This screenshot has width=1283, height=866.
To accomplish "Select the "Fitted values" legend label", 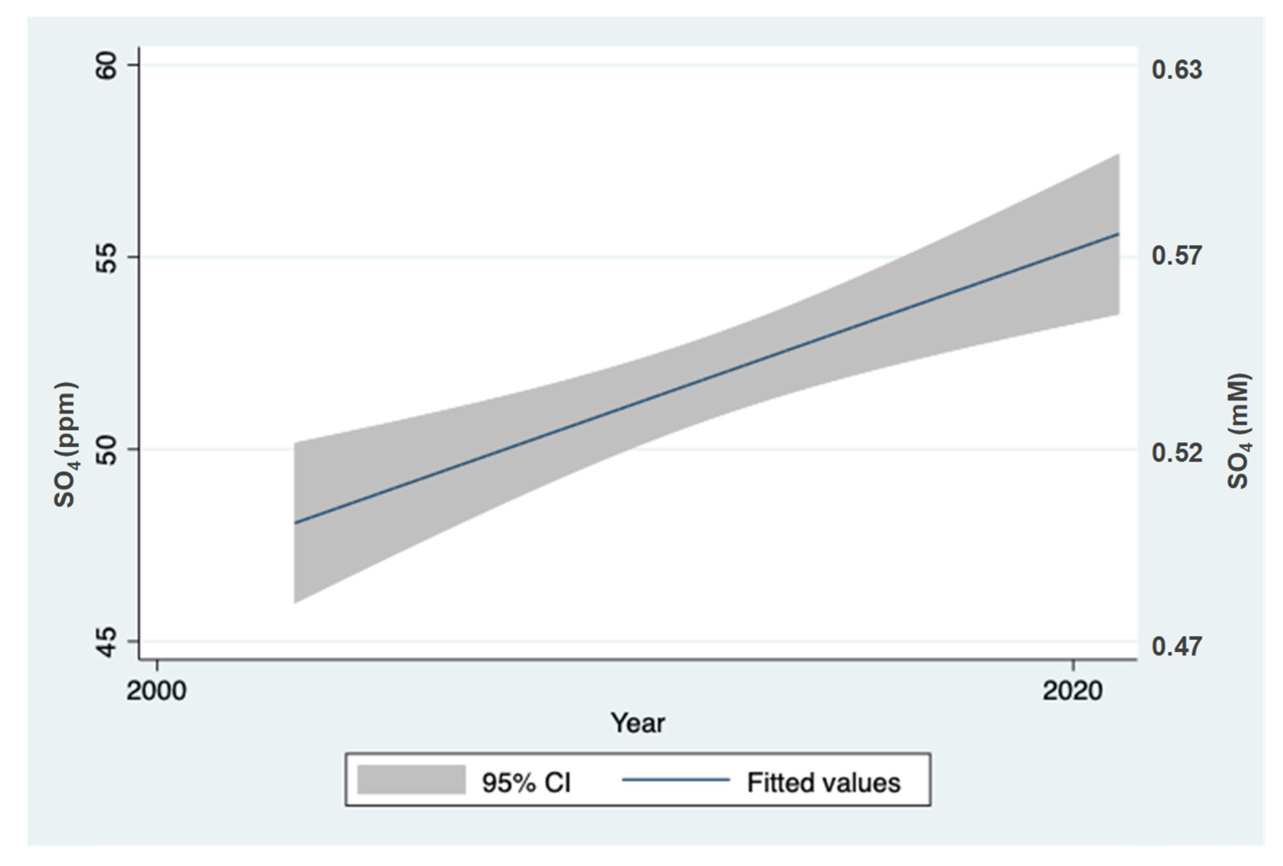I will pos(824,782).
